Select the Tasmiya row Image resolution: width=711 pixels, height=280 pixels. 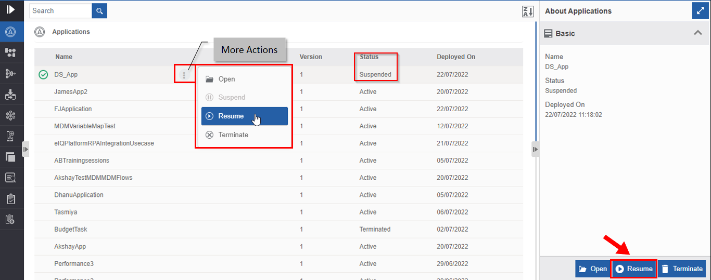pyautogui.click(x=278, y=212)
